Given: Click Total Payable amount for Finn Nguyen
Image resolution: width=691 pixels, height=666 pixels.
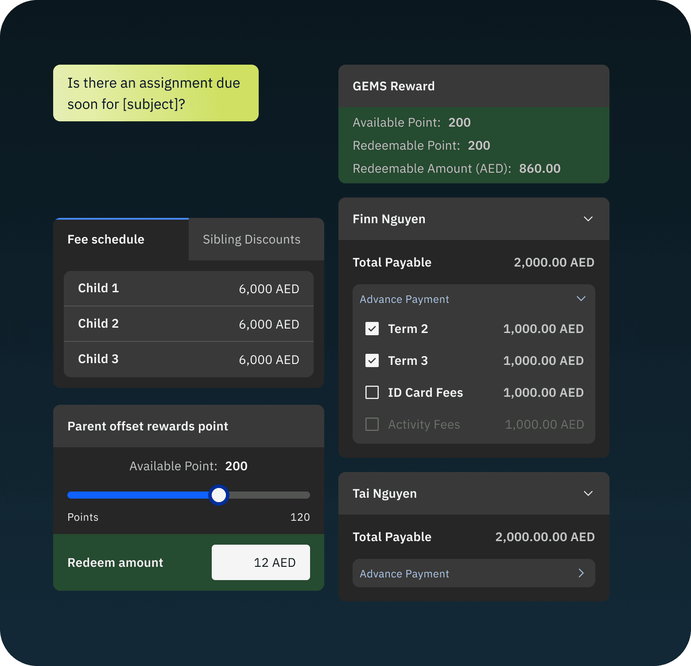Looking at the screenshot, I should (x=554, y=262).
